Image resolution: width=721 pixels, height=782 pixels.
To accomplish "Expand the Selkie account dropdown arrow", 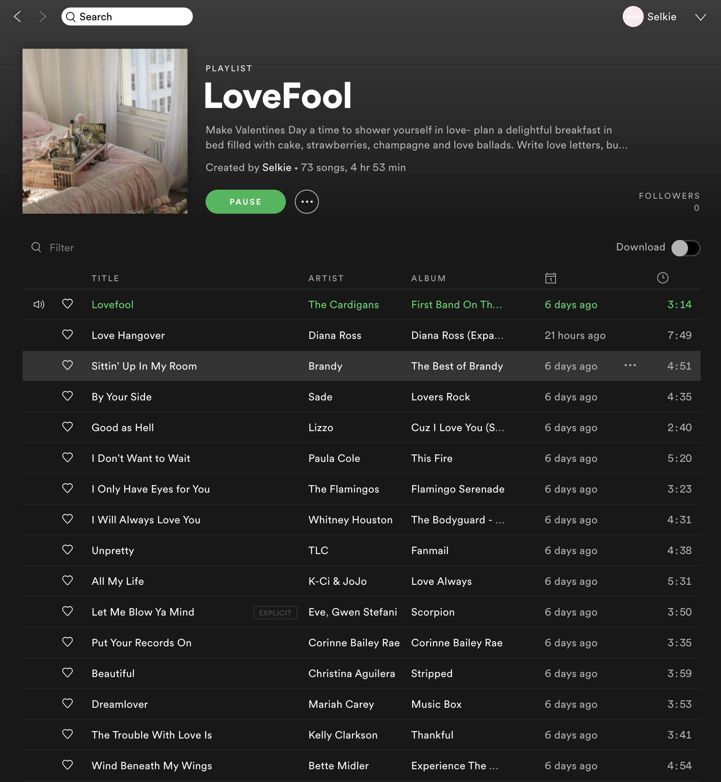I will tap(700, 17).
